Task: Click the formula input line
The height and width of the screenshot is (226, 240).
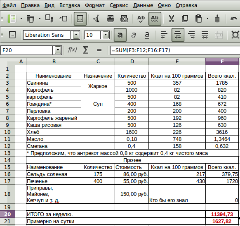Action: pos(175,50)
